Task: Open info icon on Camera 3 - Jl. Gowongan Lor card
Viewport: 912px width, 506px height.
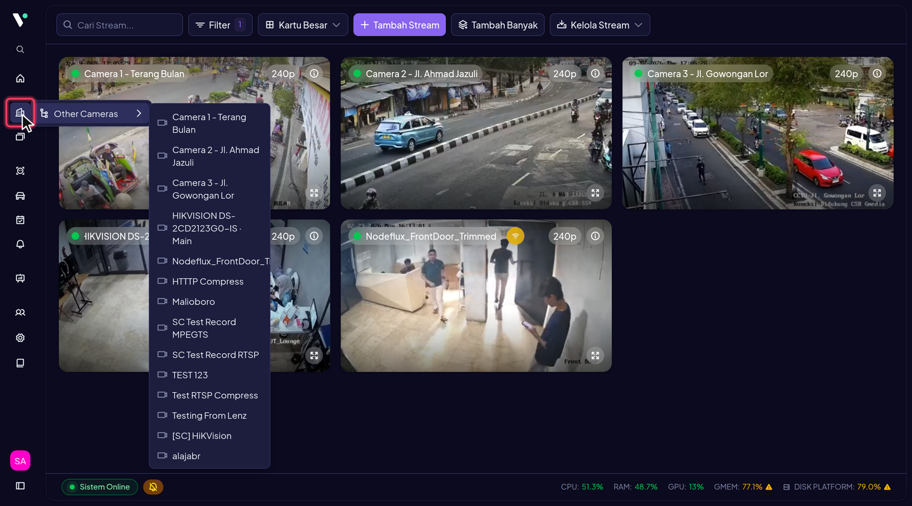Action: [877, 74]
